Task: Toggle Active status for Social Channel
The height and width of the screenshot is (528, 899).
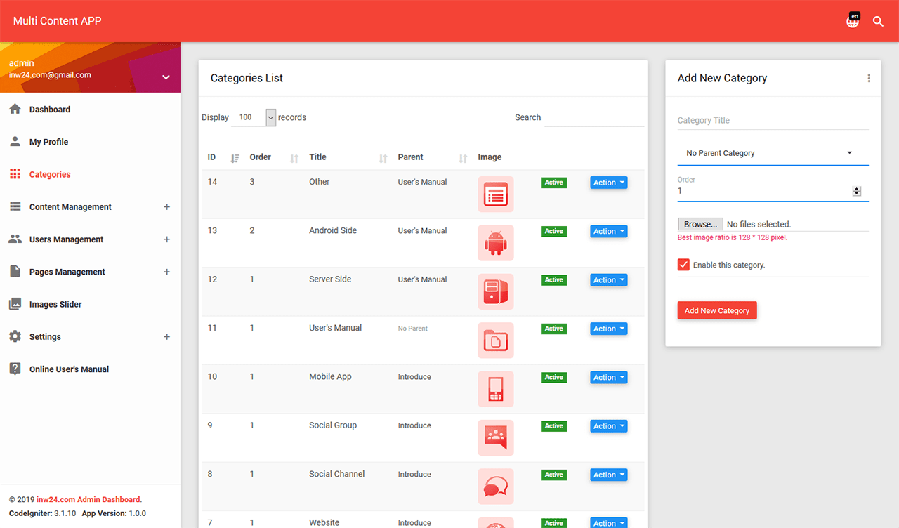Action: [x=553, y=475]
